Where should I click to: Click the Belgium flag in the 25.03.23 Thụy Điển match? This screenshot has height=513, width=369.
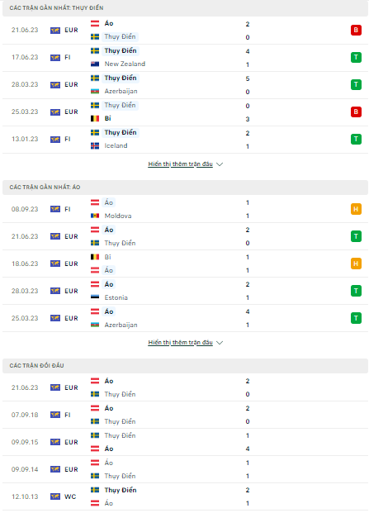[95, 118]
